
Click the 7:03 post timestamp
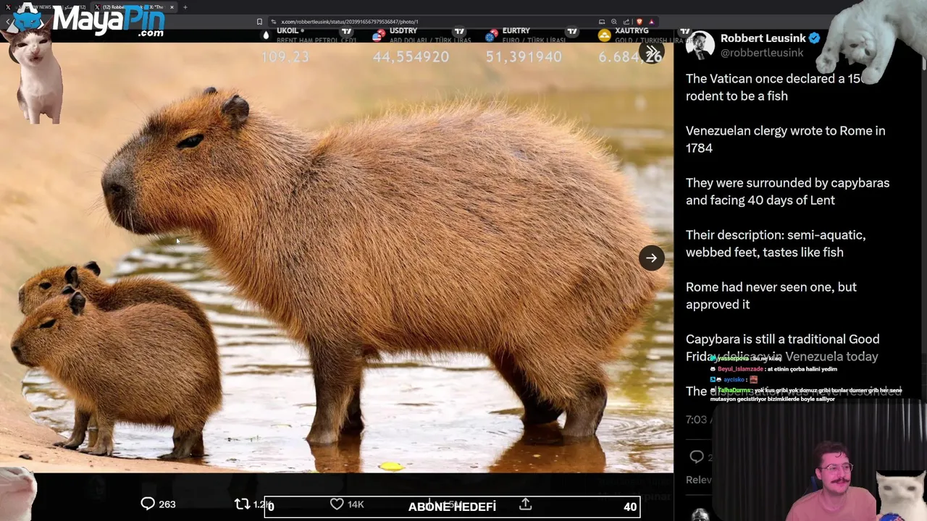[x=697, y=420]
